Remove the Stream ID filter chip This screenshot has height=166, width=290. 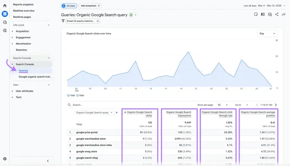pos(97,21)
